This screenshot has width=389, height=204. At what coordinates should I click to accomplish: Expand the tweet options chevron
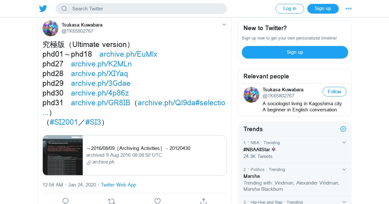[x=224, y=25]
